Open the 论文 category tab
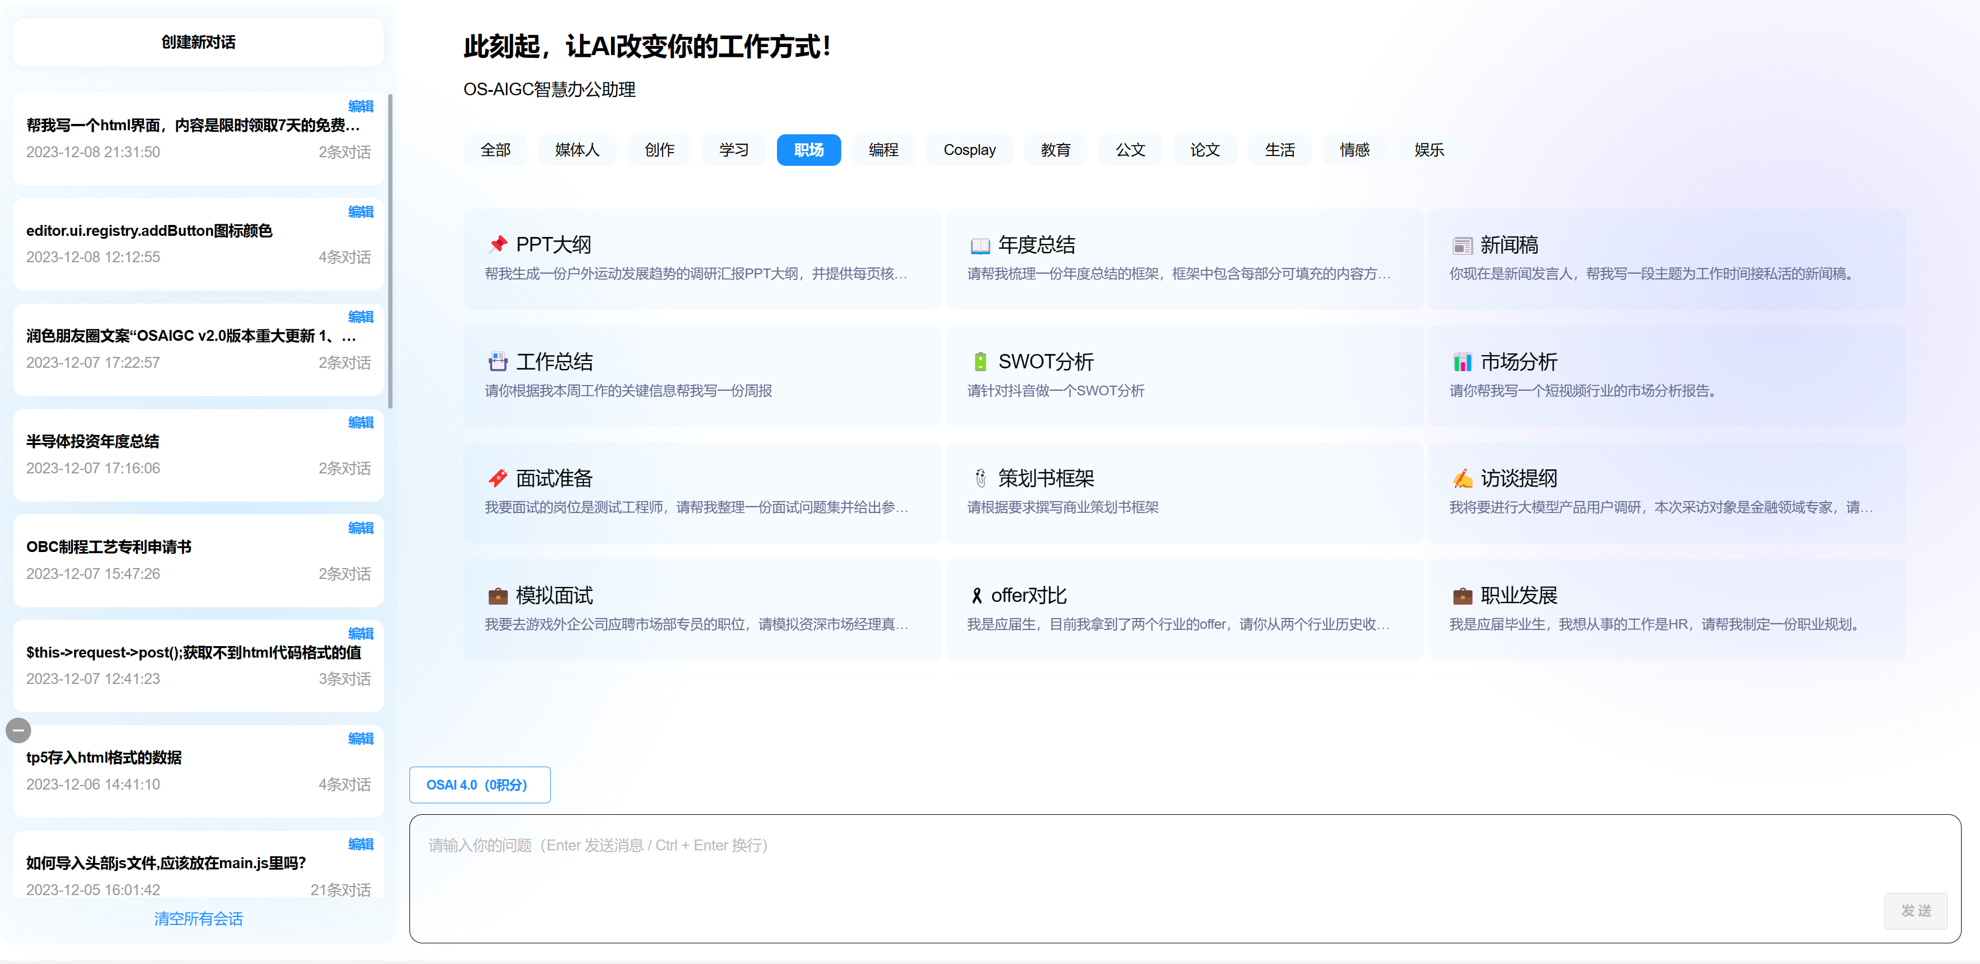Screen dimensions: 1980x964 pyautogui.click(x=1204, y=150)
